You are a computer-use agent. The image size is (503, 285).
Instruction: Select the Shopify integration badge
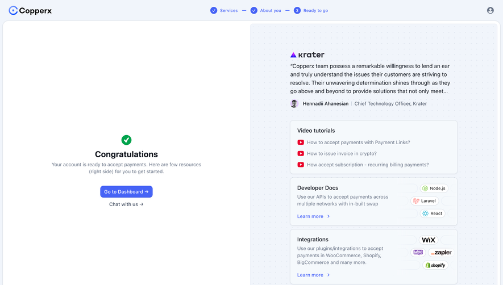(x=435, y=266)
